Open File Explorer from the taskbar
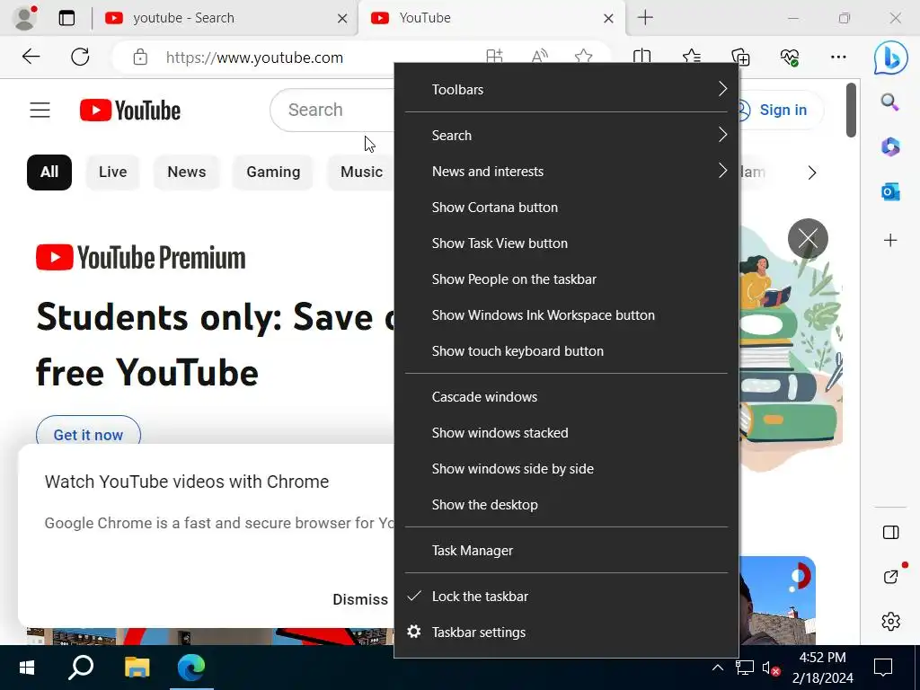 click(x=137, y=668)
